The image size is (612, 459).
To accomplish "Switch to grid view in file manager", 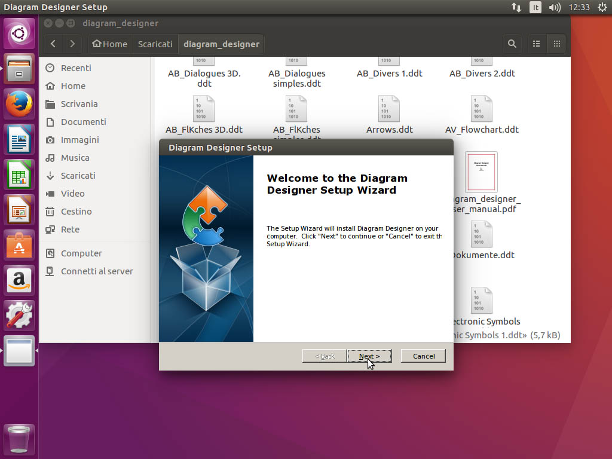I will tap(556, 44).
